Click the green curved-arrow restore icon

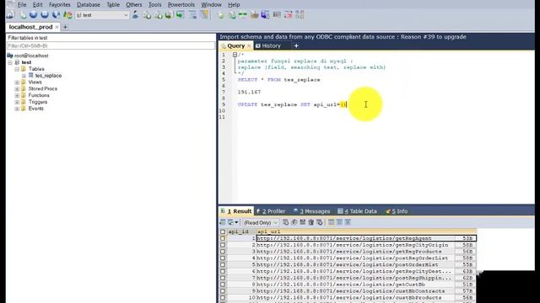pos(180,15)
